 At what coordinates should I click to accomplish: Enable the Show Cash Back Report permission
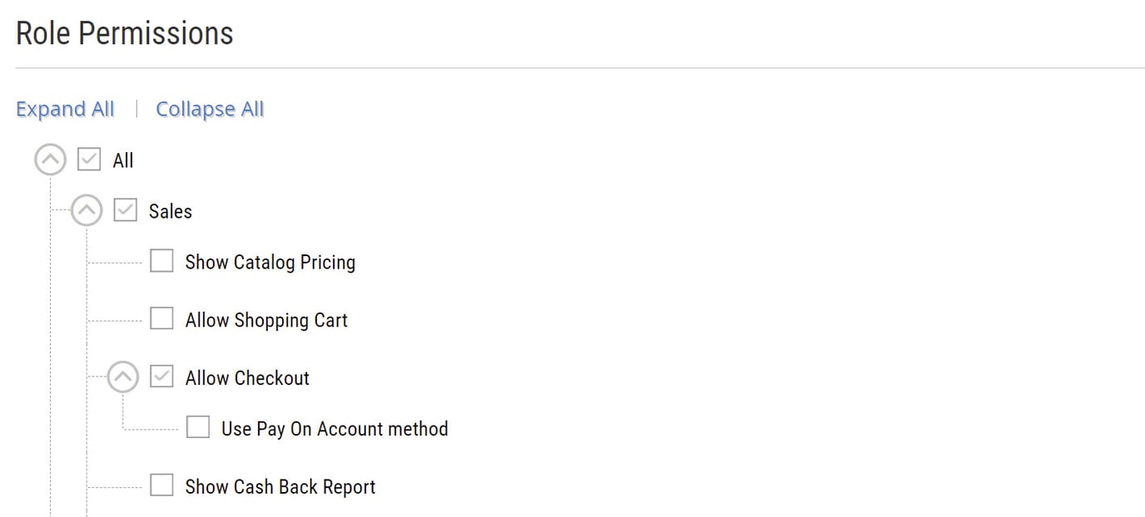[161, 485]
